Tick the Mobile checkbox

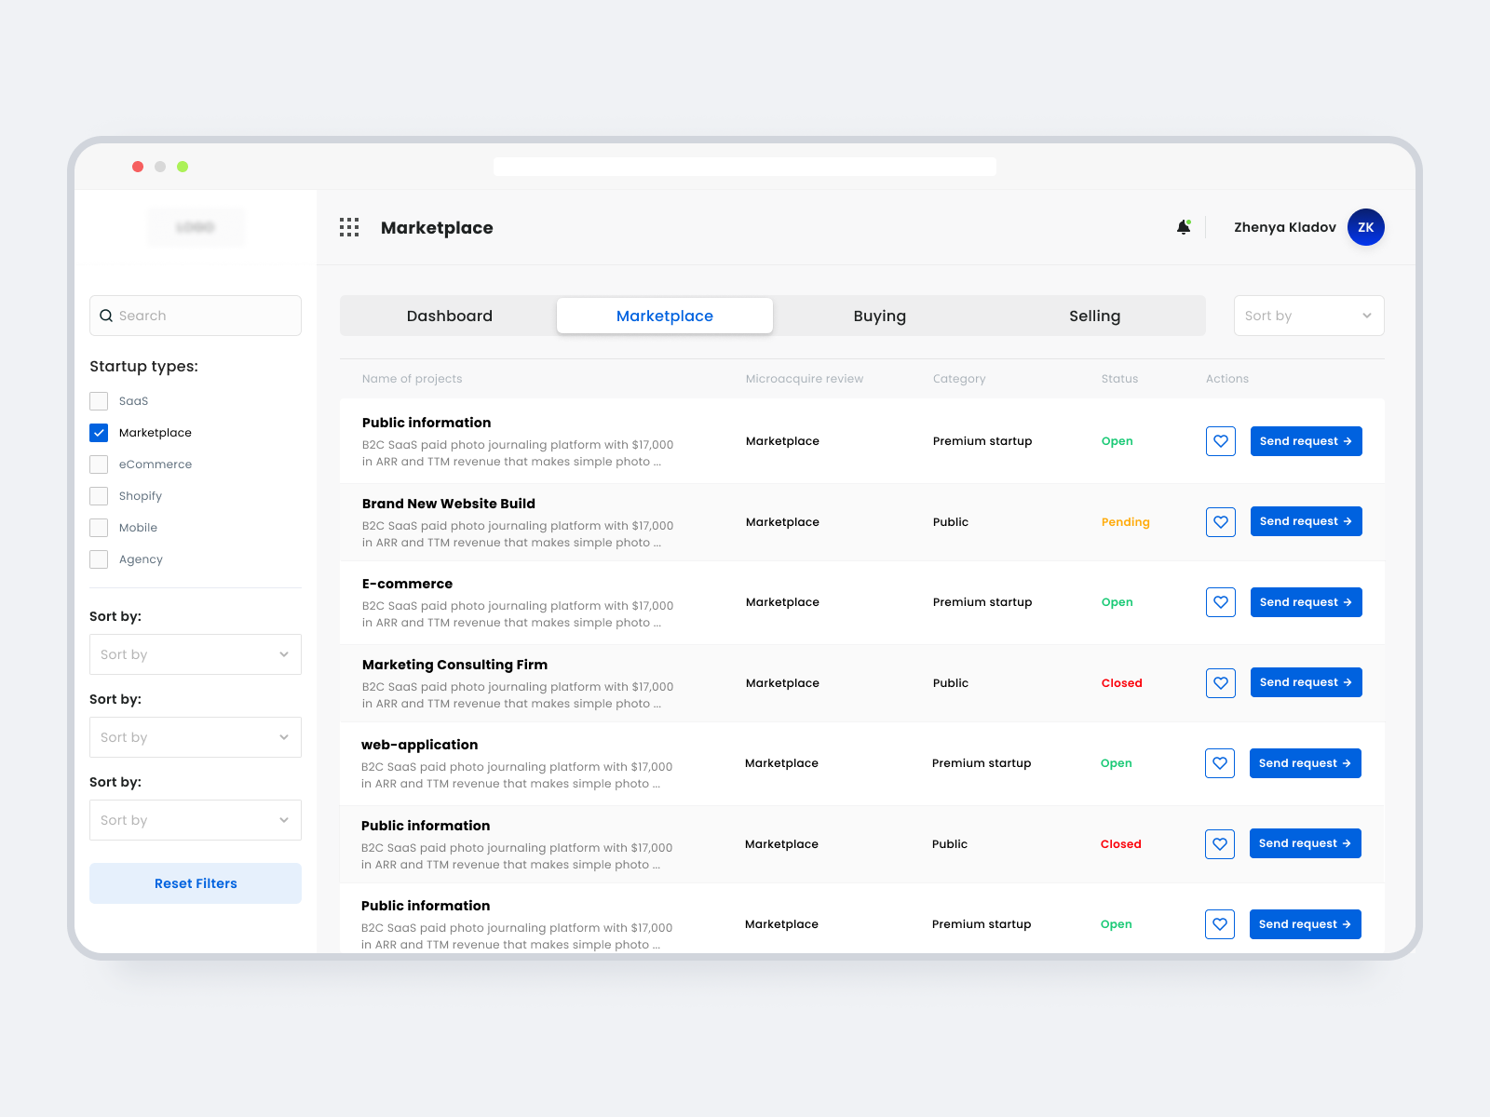[x=99, y=528]
